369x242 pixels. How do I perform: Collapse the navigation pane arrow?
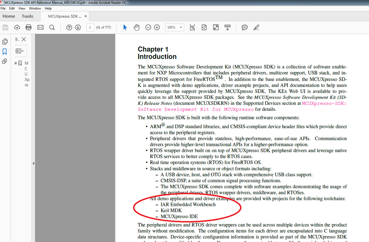33,163
